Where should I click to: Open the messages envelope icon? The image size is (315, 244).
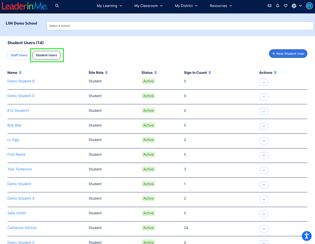point(270,5)
